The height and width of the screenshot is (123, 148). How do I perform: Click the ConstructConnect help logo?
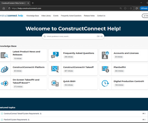pos(11,16)
